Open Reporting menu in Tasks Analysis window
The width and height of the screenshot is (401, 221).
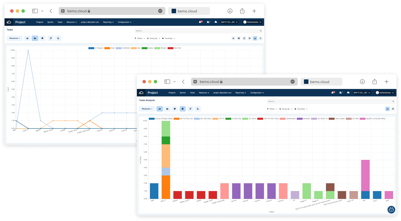click(241, 93)
